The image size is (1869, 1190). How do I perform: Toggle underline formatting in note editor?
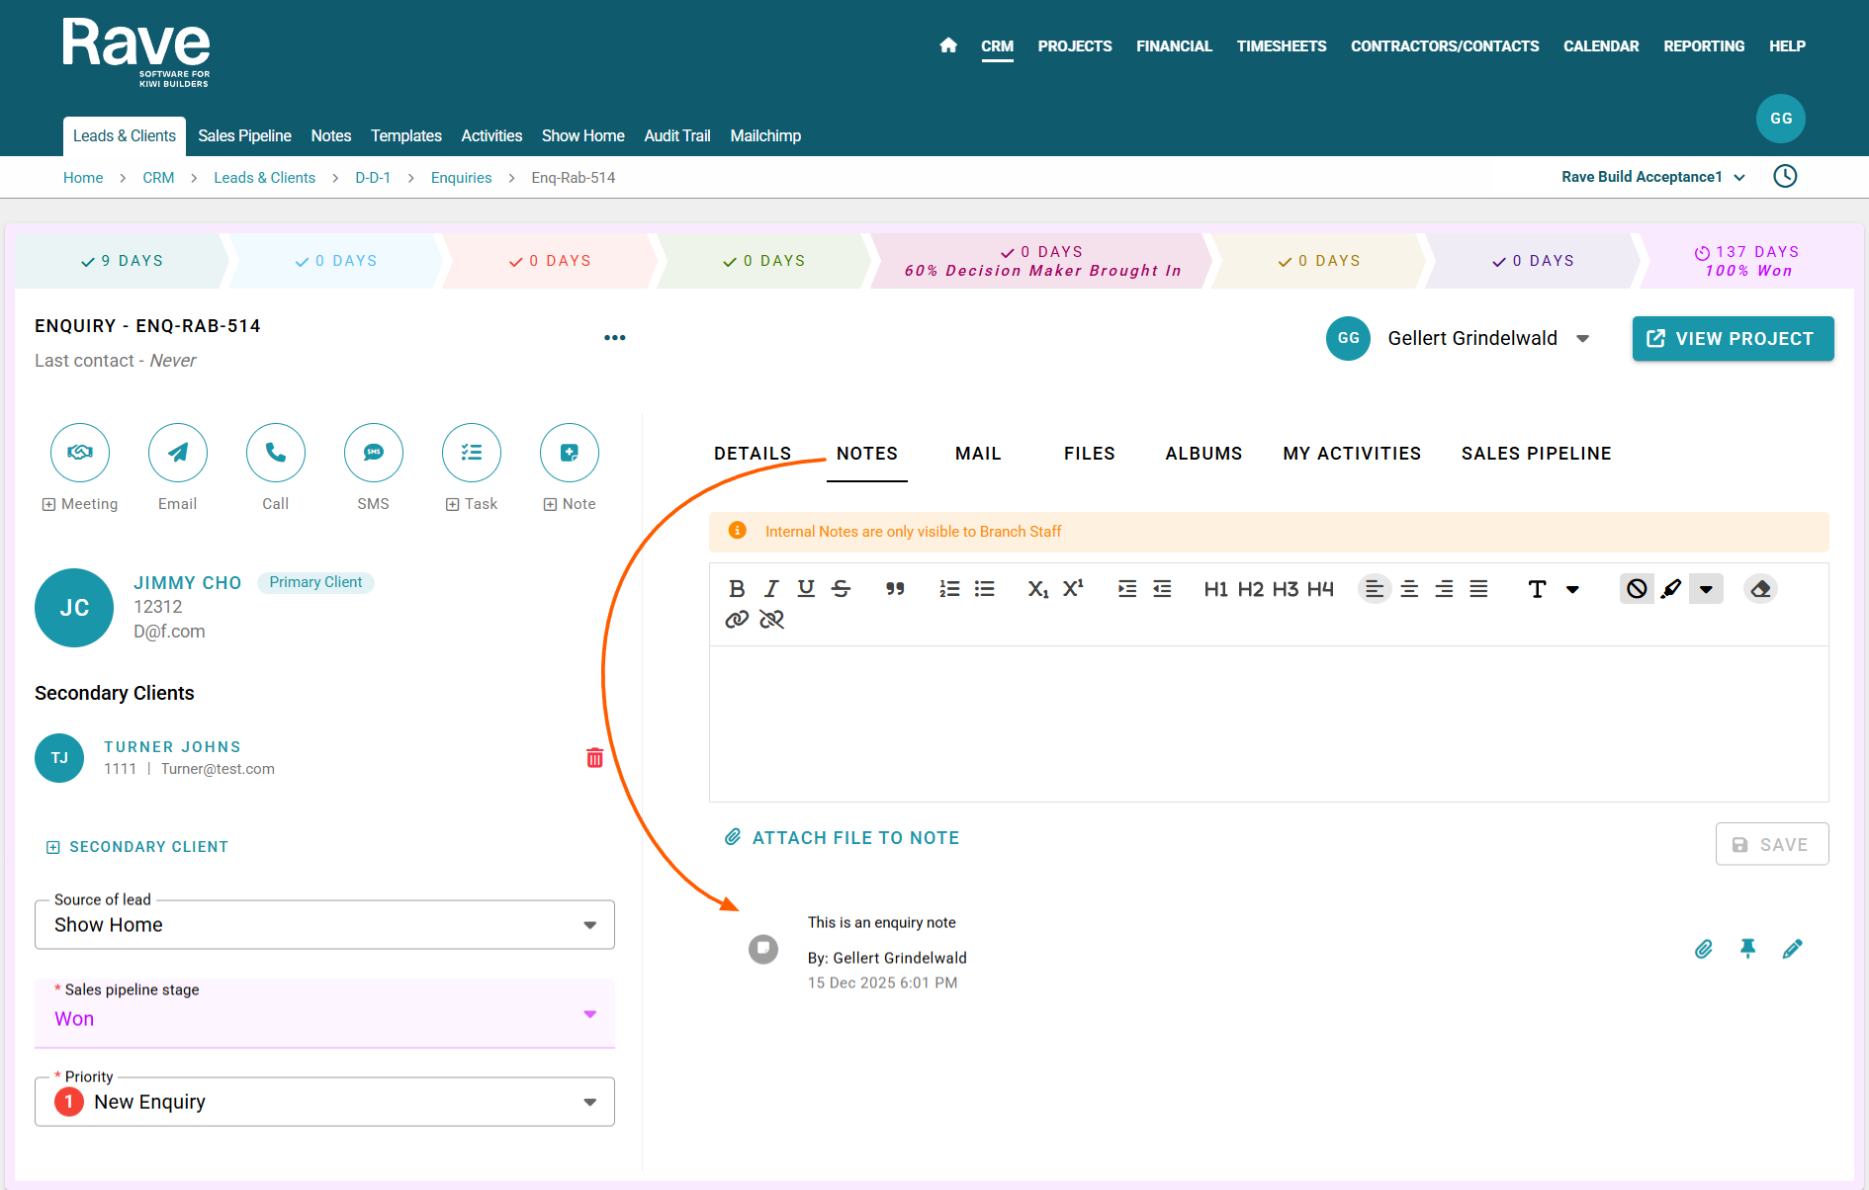point(806,589)
